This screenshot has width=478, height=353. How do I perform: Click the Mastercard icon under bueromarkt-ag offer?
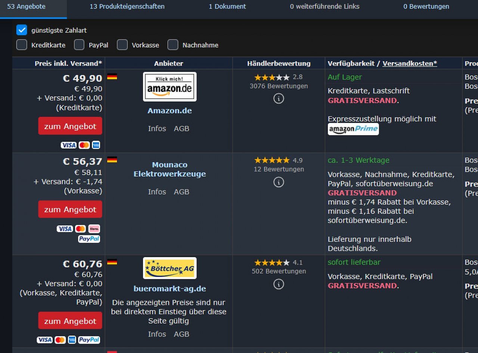pos(60,340)
